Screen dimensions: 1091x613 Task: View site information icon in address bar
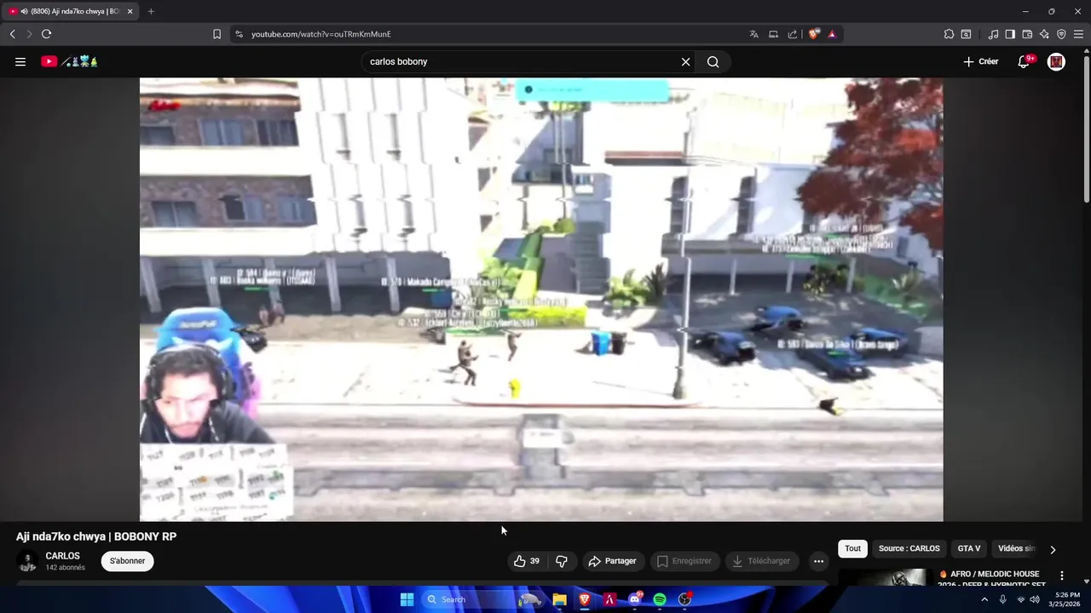(239, 34)
